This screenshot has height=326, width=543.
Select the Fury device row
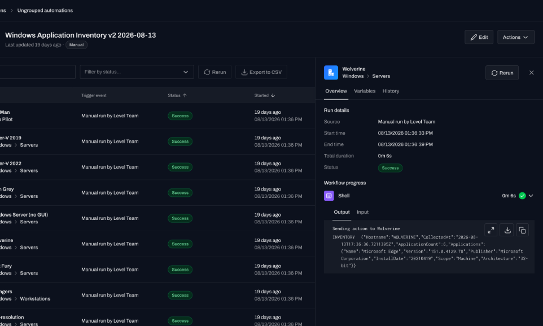[157, 269]
